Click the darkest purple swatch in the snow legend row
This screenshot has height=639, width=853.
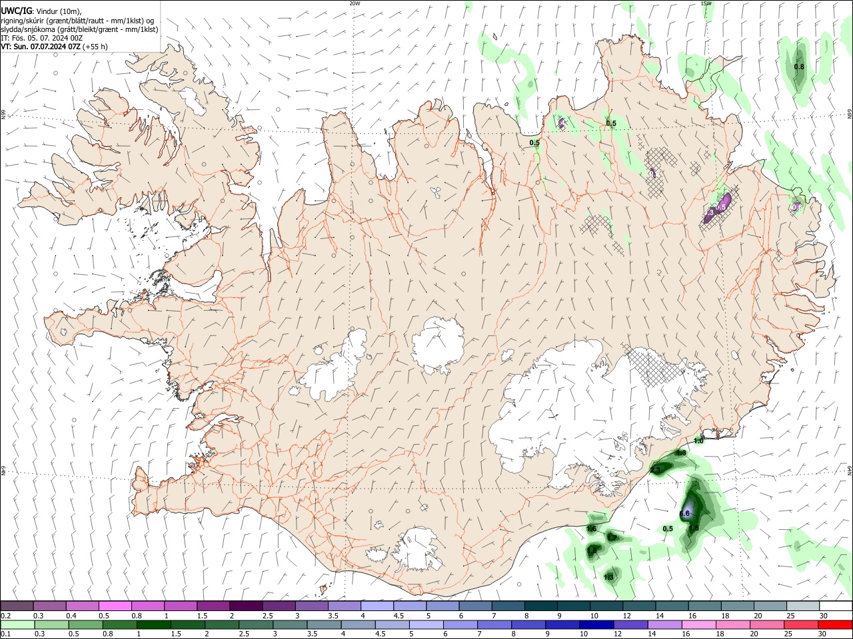pos(246,606)
